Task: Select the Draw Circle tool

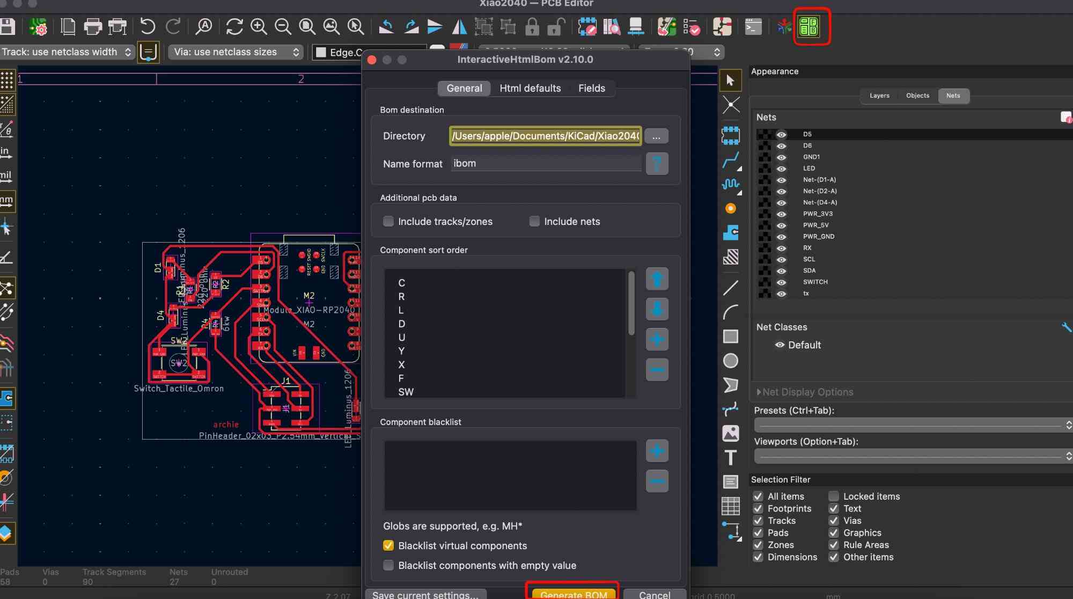Action: point(730,361)
